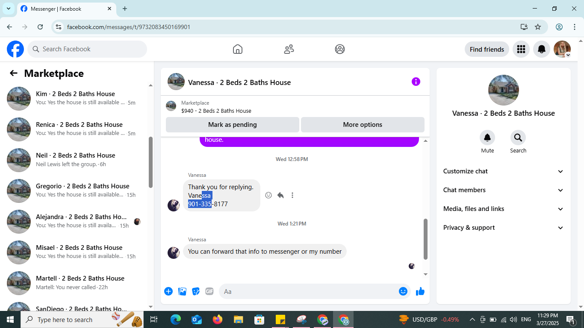Open File Explorer from the taskbar
Screen dimensions: 584x328
click(x=239, y=319)
